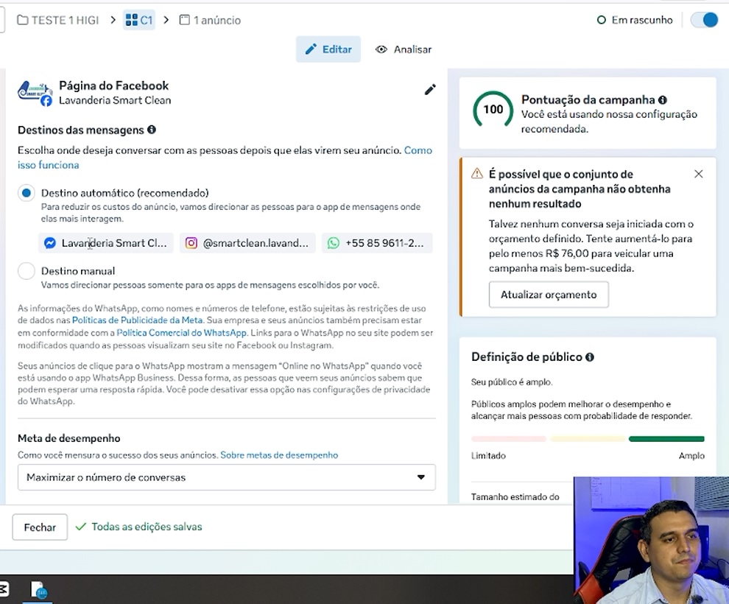Open info icon for Pontuação da campanha

pos(663,99)
